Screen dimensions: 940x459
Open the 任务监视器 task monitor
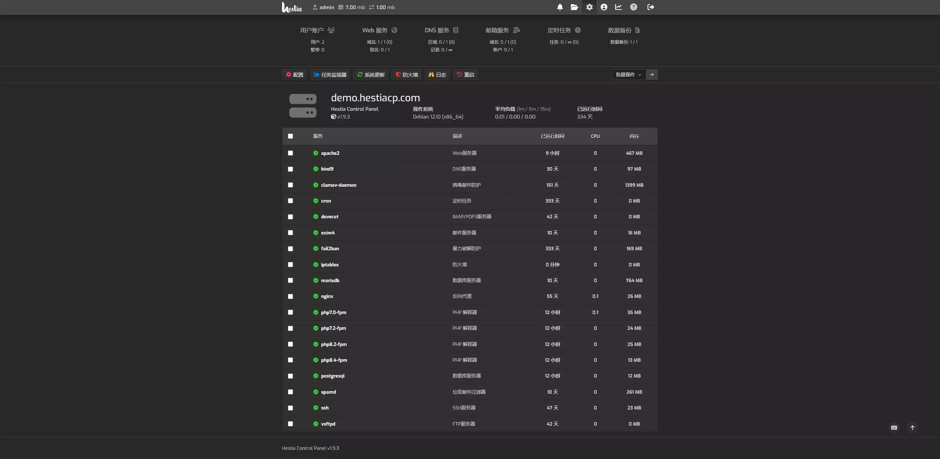[330, 74]
